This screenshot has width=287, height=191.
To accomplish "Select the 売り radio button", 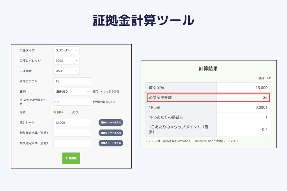I will tap(70, 112).
